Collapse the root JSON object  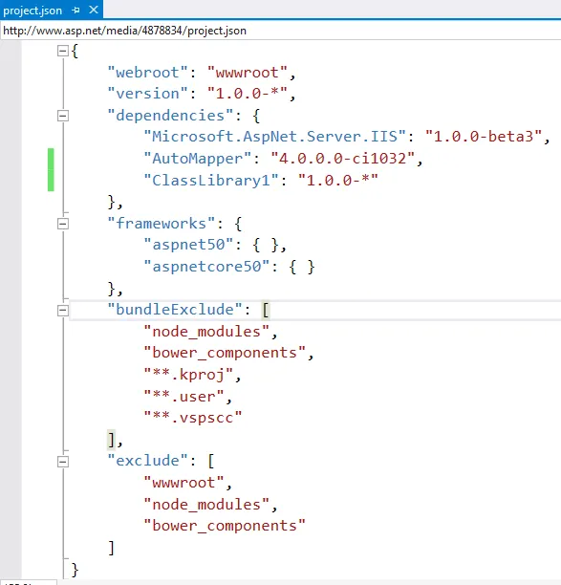[x=63, y=51]
